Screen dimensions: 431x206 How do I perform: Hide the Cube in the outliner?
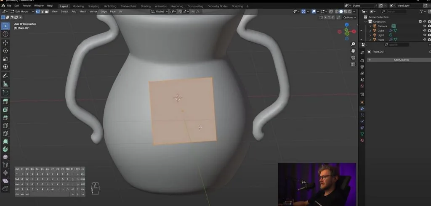click(x=425, y=31)
